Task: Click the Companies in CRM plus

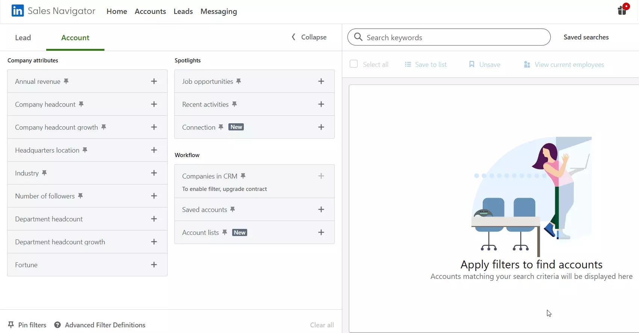Action: [x=321, y=176]
